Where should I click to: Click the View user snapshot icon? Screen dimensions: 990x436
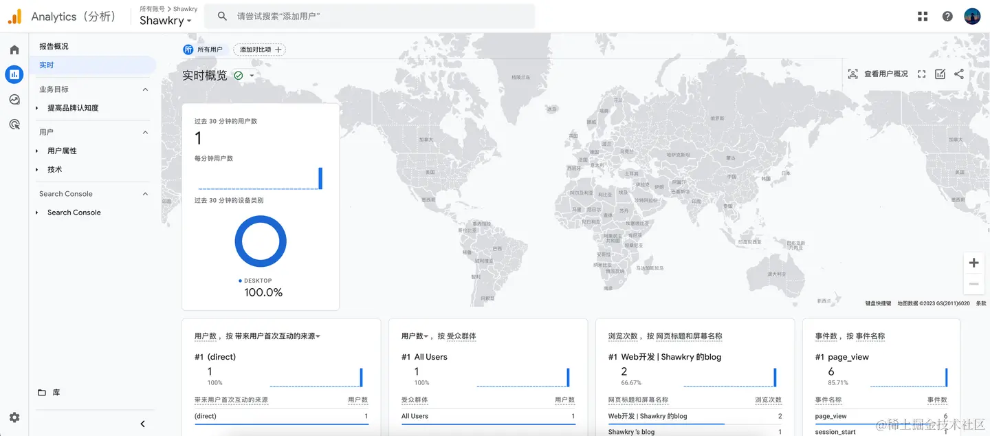852,74
